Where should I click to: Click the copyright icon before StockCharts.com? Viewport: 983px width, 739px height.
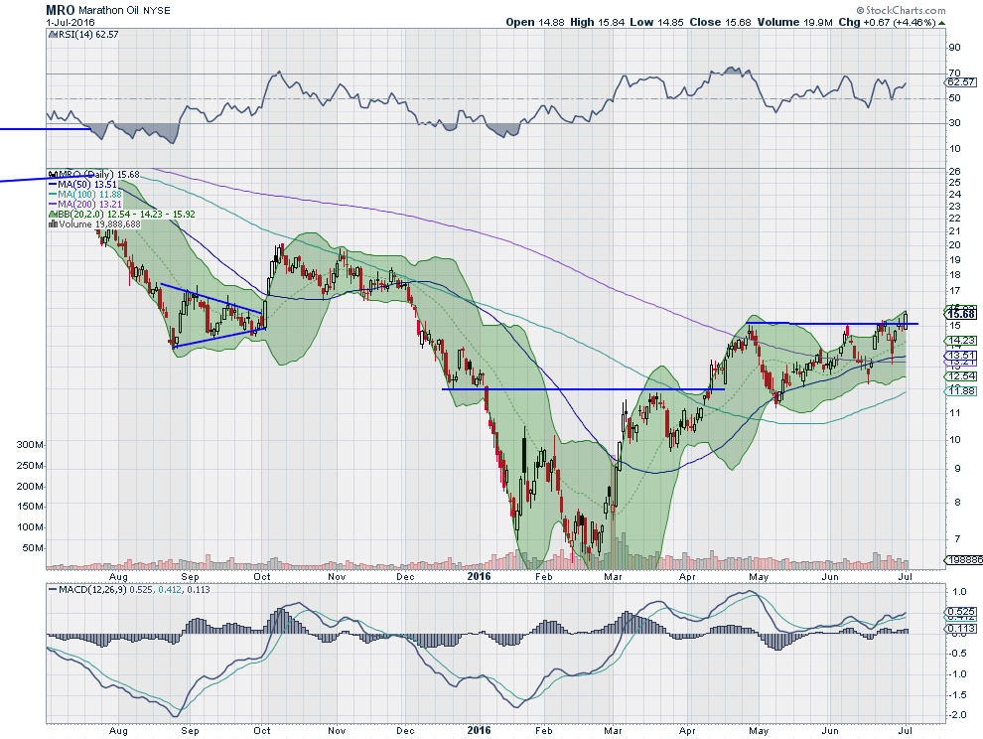click(x=861, y=11)
